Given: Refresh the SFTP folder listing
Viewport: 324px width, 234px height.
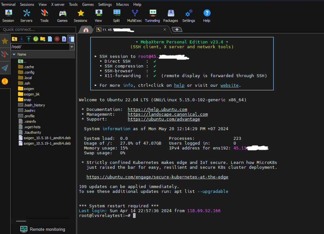Looking at the screenshot, I should pos(35,39).
